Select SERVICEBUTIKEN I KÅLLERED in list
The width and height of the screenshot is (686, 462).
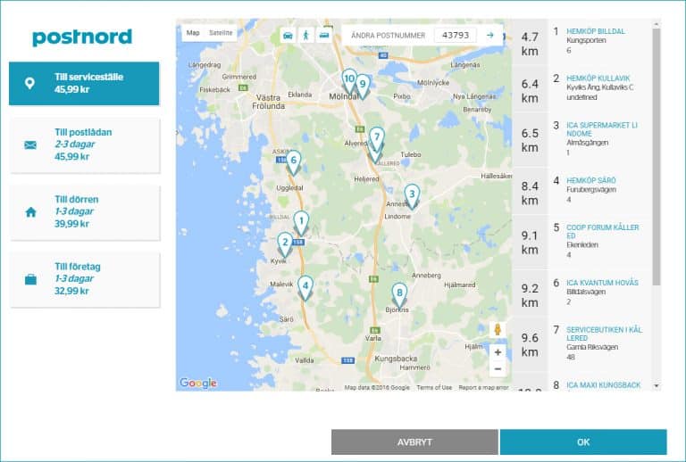coord(604,334)
